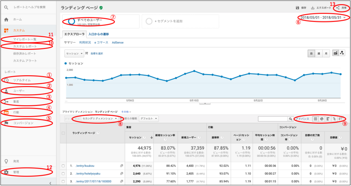This screenshot has height=186, width=351.
Task: Click the 集客 acquisition icon
Action: (x=6, y=102)
